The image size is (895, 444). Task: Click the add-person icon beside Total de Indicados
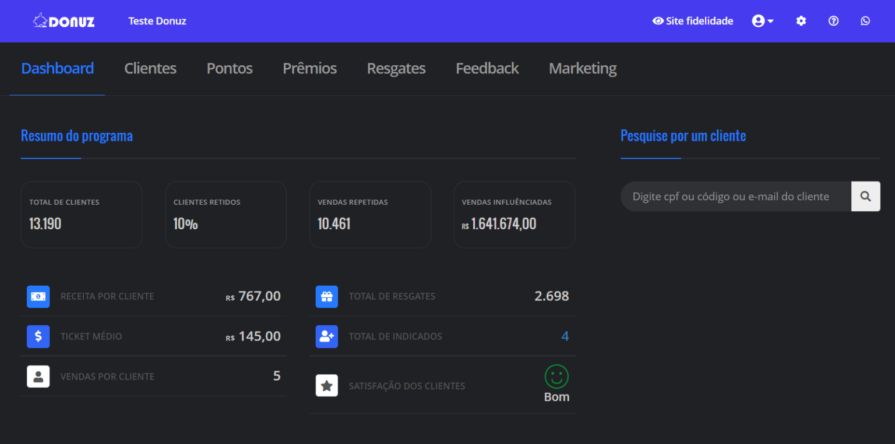327,336
